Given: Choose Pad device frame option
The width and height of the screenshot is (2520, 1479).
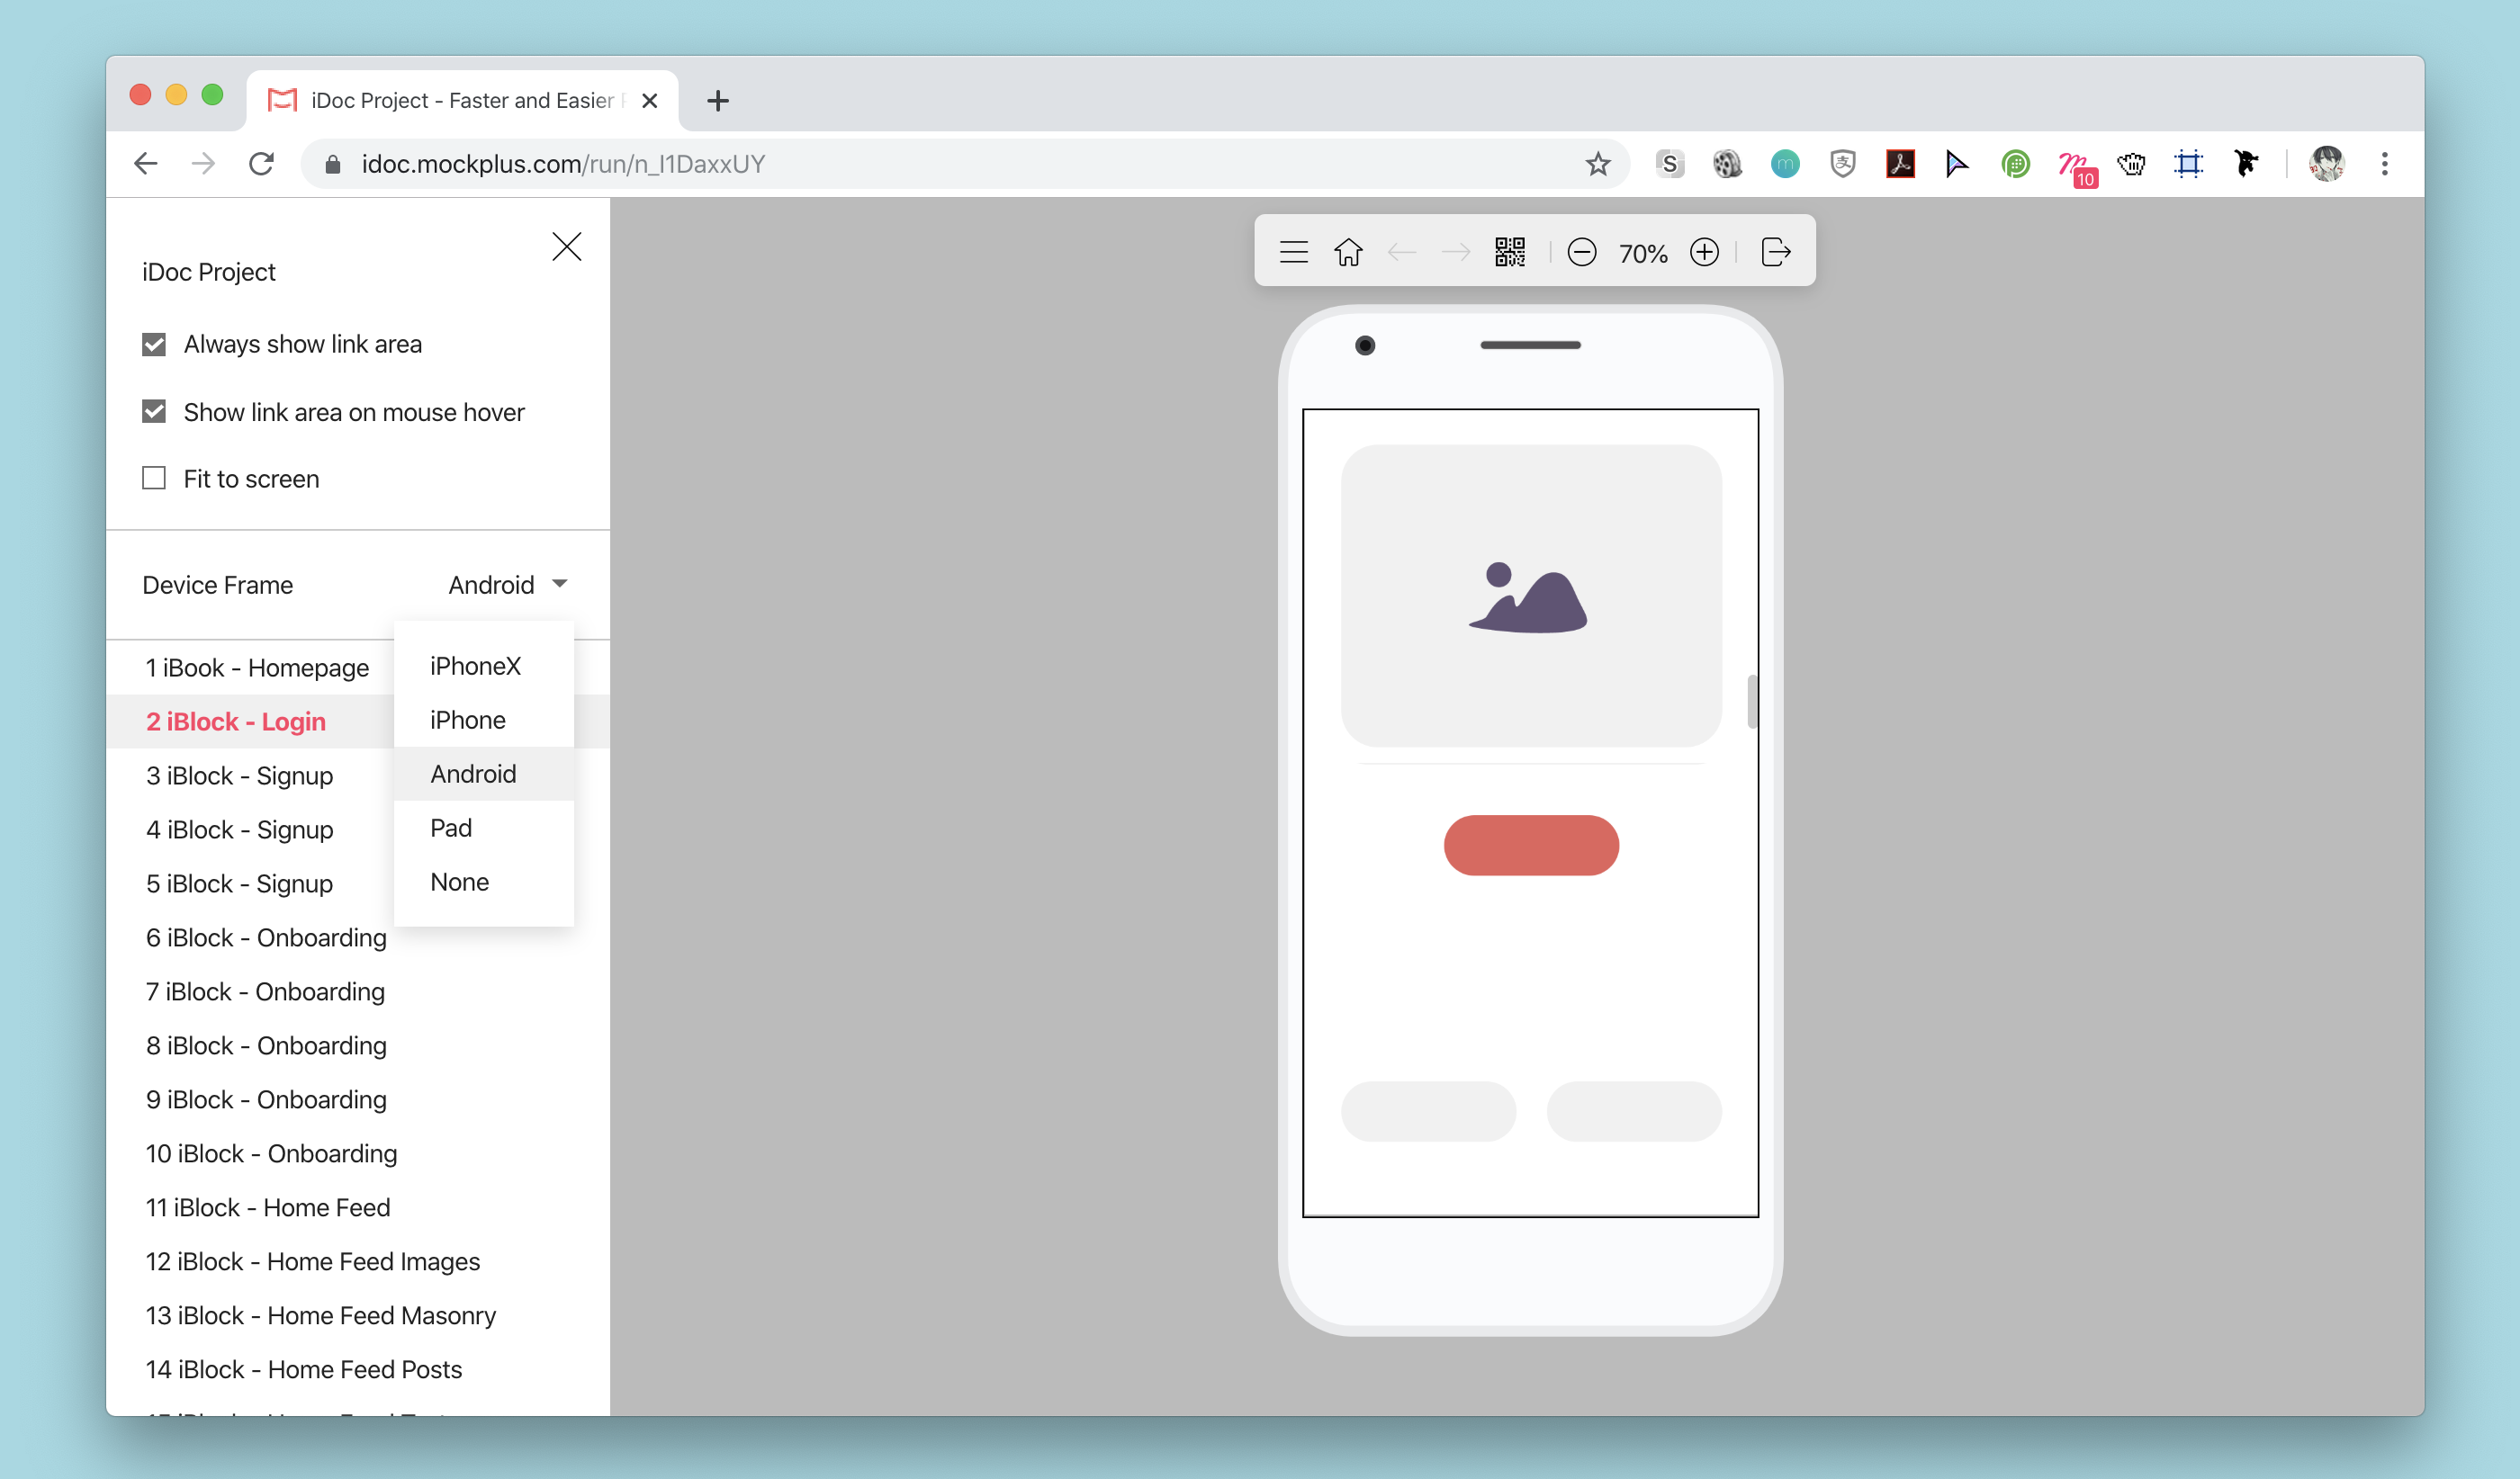Looking at the screenshot, I should tap(484, 829).
